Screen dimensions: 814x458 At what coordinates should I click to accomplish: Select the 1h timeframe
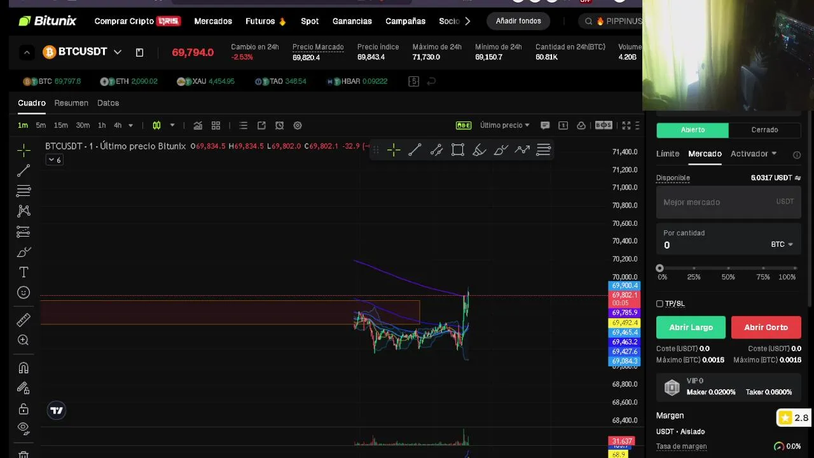pos(102,125)
